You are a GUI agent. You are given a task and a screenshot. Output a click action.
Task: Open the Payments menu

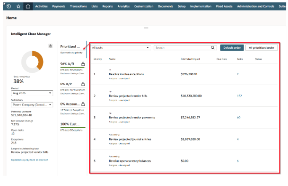coord(58,6)
